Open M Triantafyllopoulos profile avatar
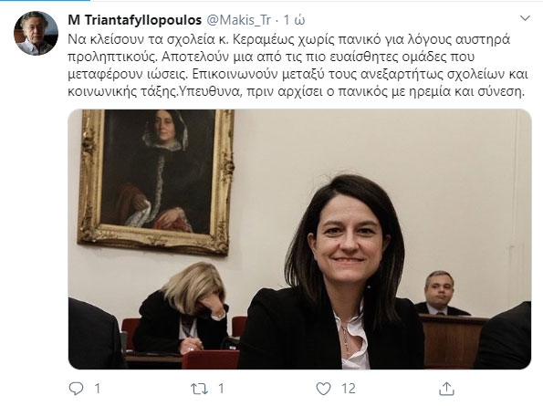 36,33
